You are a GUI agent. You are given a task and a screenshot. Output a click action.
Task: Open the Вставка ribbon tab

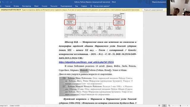click(x=16, y=6)
